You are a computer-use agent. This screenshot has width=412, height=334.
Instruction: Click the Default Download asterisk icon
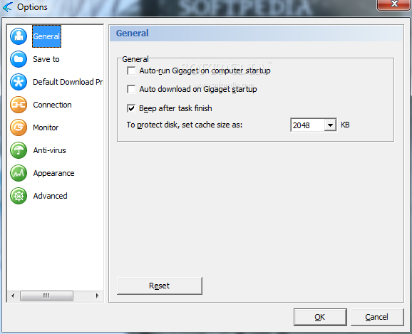(19, 82)
